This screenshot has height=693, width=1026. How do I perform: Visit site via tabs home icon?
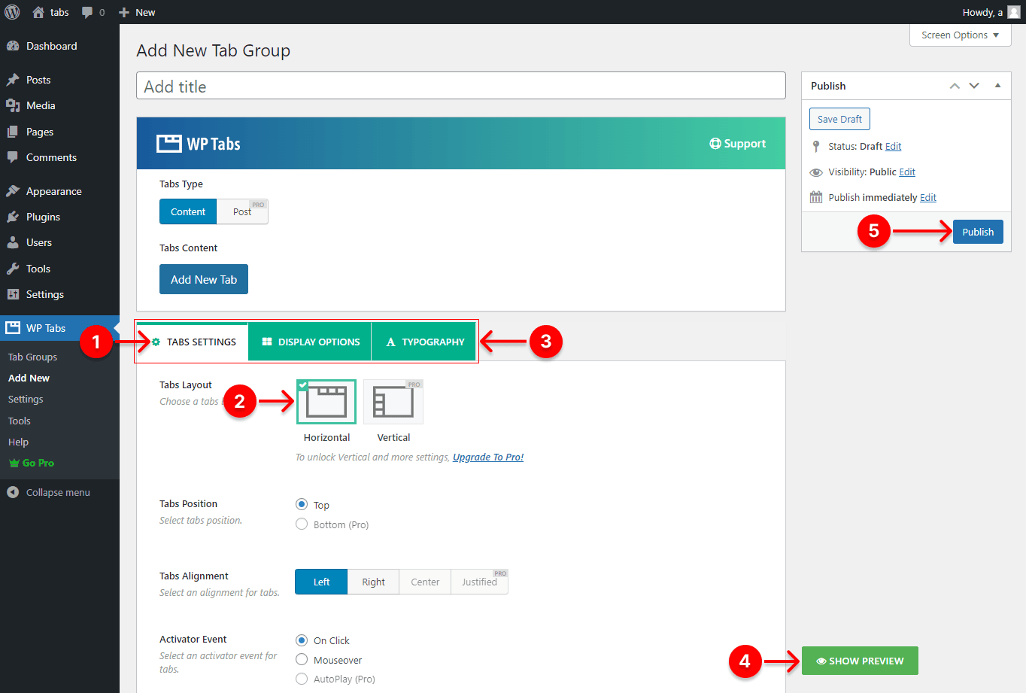38,12
